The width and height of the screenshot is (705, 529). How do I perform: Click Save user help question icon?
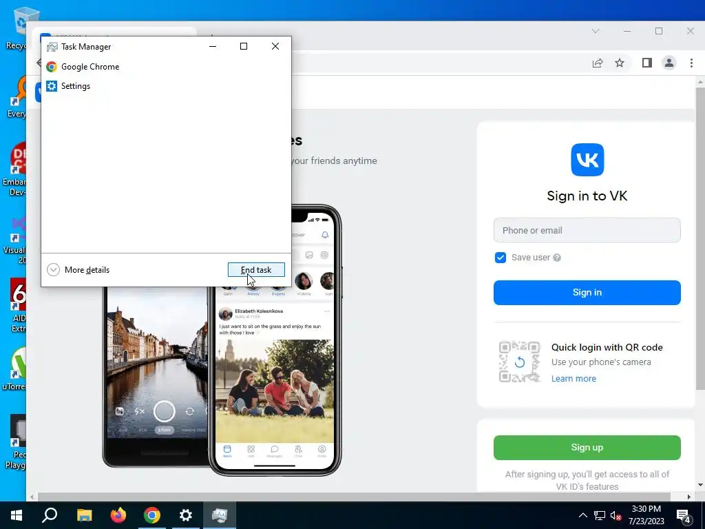click(556, 258)
